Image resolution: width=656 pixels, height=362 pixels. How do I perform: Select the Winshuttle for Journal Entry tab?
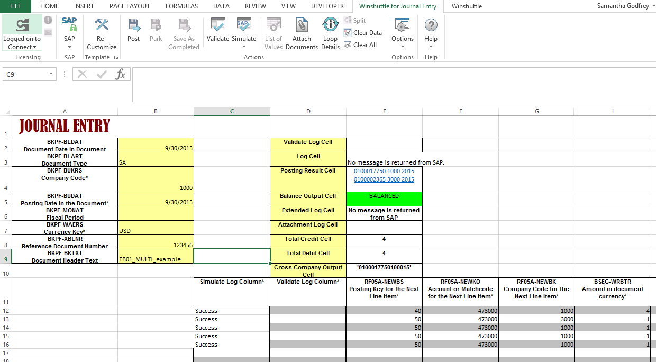point(398,6)
